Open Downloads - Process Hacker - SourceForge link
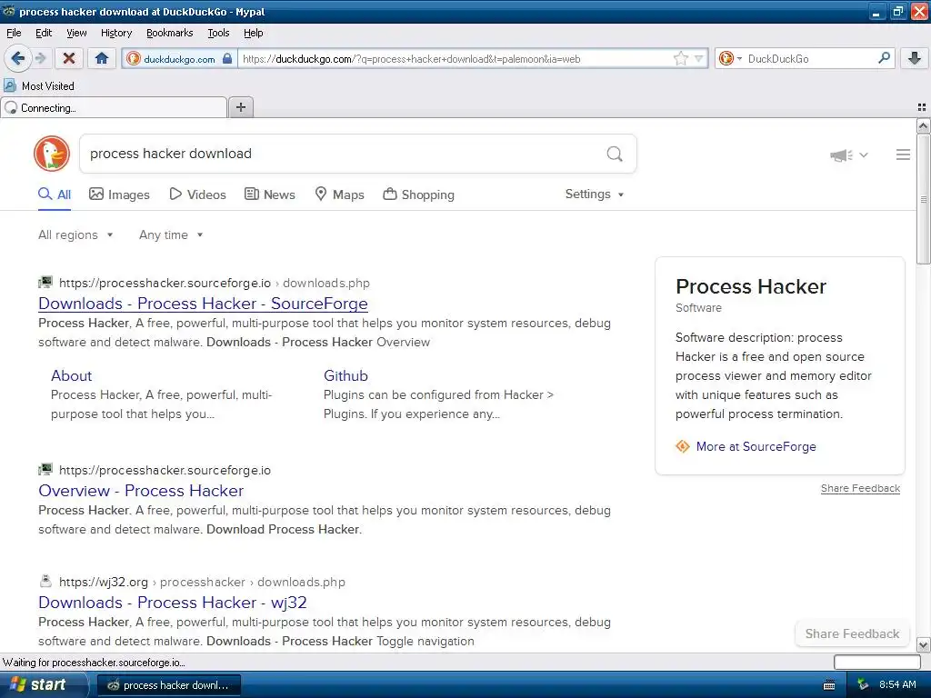Screen dimensions: 931x698 point(203,304)
